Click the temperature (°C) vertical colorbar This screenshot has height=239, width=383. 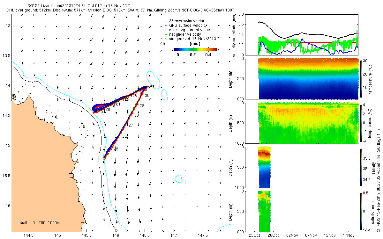coord(361,79)
